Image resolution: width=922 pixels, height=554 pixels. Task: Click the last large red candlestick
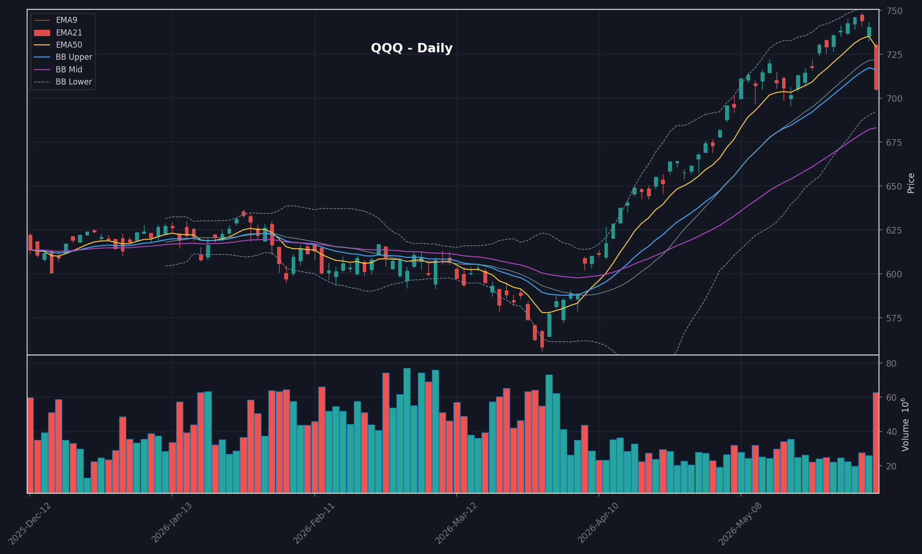point(876,67)
